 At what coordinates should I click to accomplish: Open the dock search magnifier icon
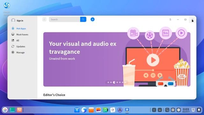[x=167, y=110]
